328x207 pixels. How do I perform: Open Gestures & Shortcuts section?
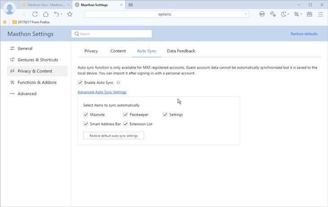click(x=37, y=60)
